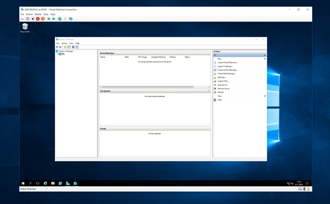Open the Action menu in Hyper-V Manager
Image resolution: width=330 pixels, height=204 pixels.
[64, 44]
